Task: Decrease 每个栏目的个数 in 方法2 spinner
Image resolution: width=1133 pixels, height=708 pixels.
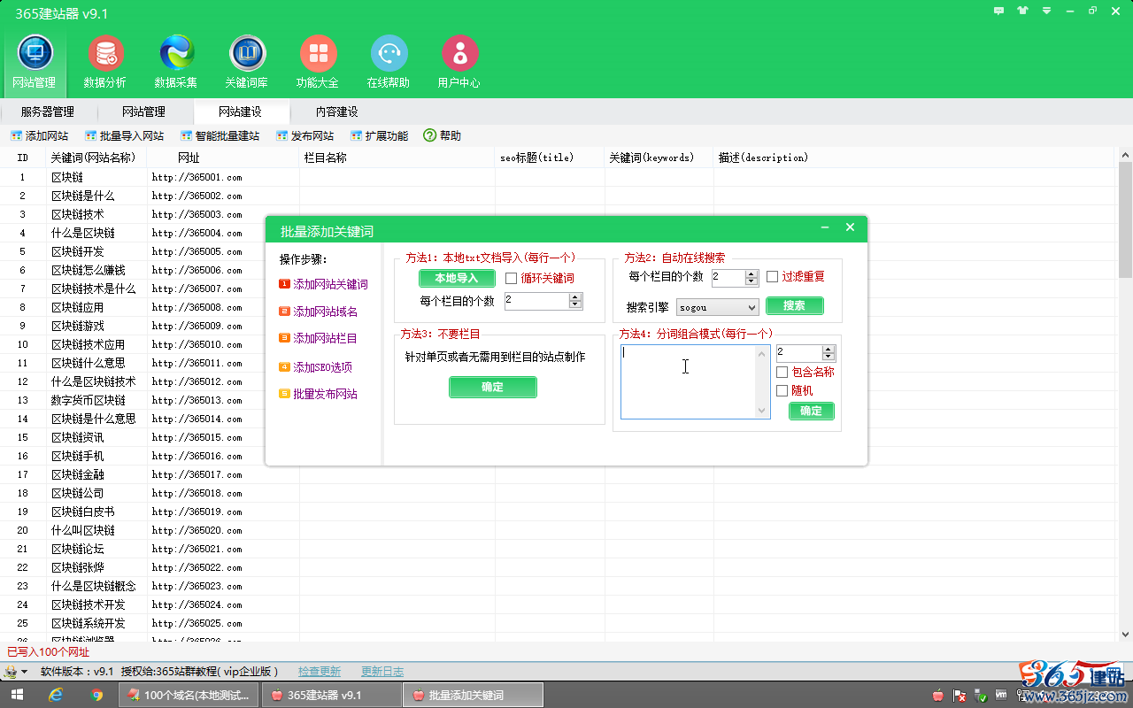Action: pyautogui.click(x=751, y=282)
